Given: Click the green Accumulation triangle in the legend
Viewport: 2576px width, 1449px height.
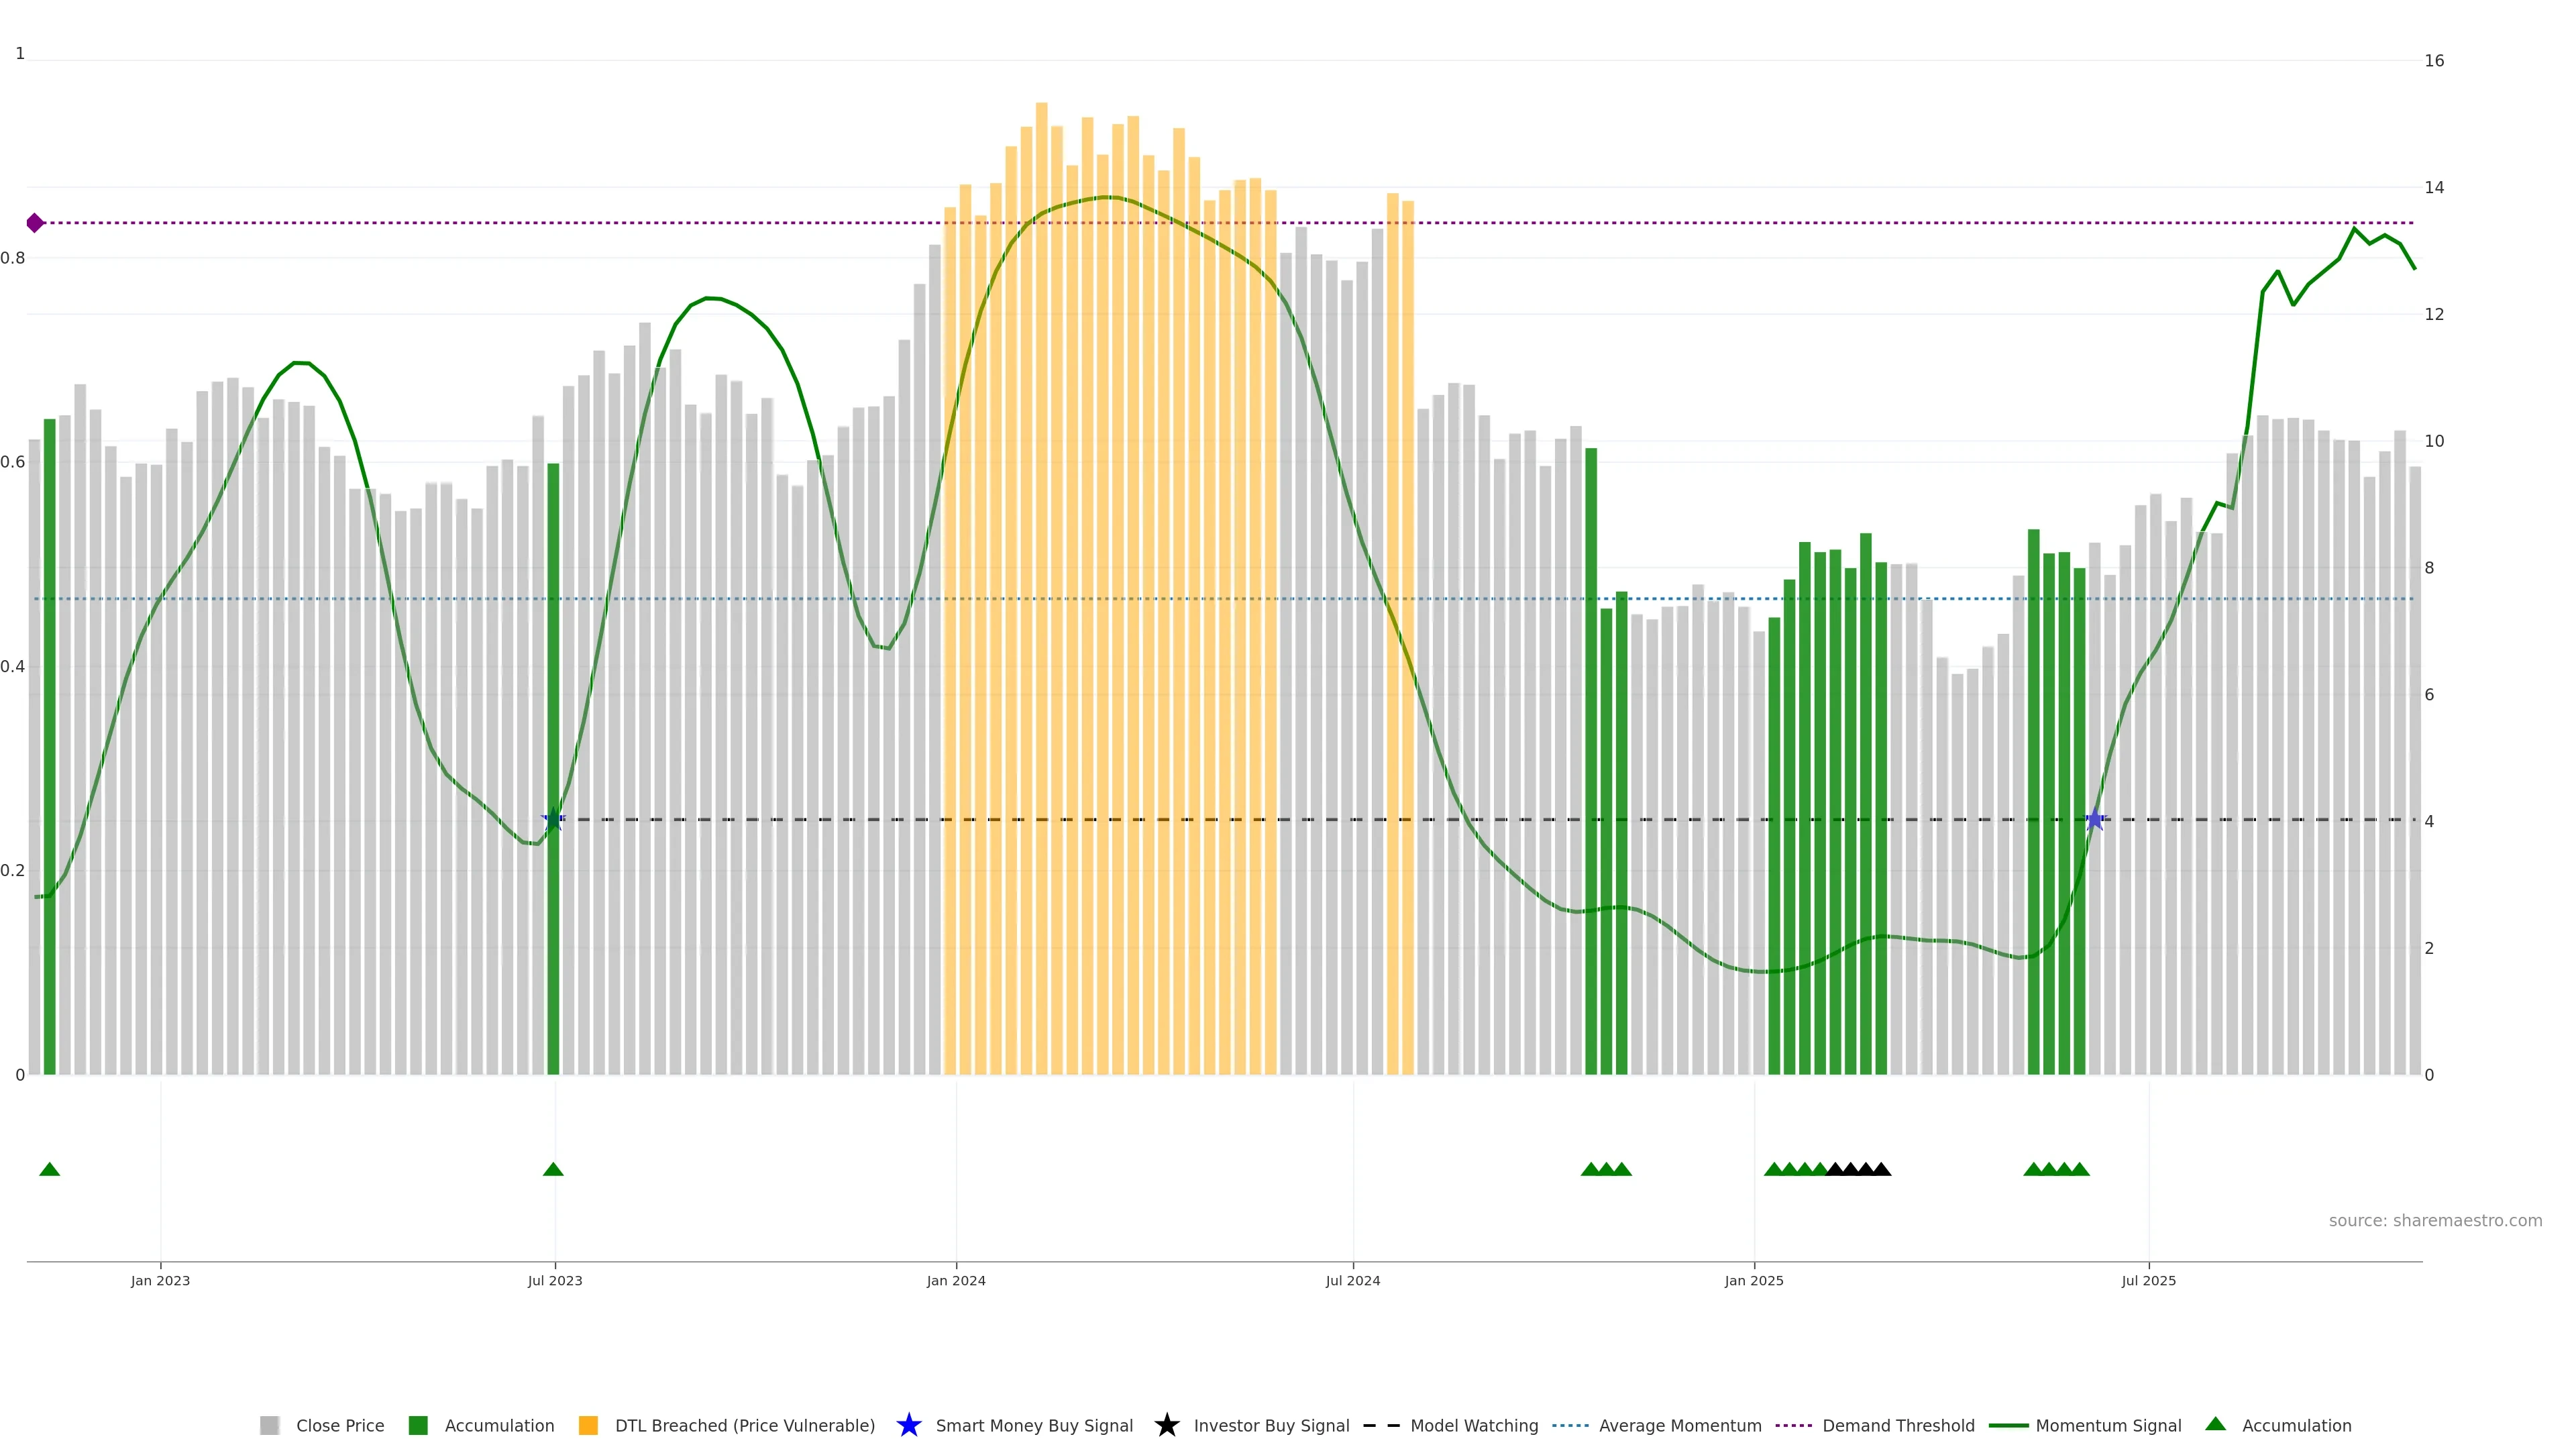Looking at the screenshot, I should point(2215,1424).
